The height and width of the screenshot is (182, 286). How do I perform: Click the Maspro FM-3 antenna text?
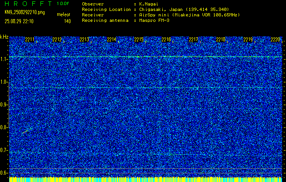tap(154, 20)
